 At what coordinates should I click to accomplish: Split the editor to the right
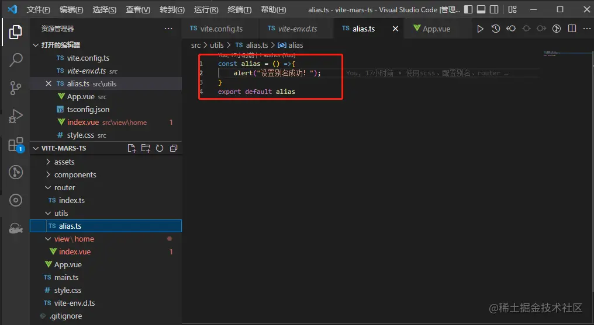point(572,29)
